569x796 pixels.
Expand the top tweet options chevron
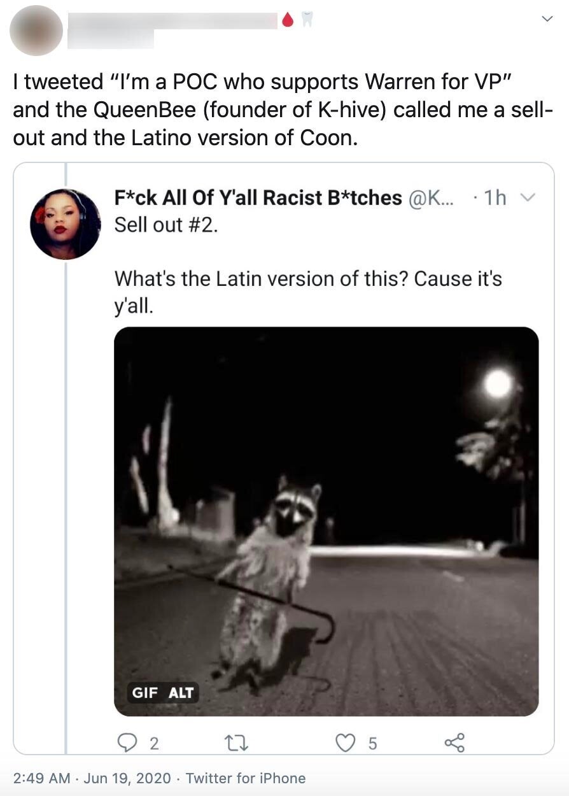click(x=546, y=18)
